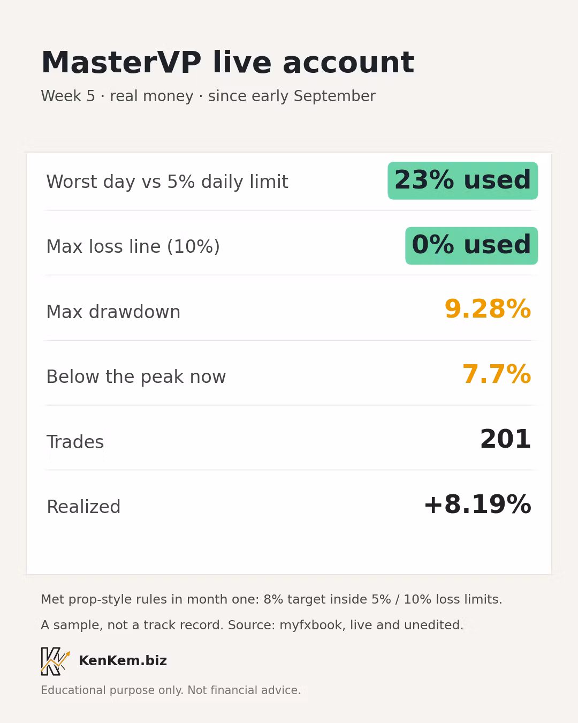578x723 pixels.
Task: Click the MasterVP live account heading
Action: 227,63
